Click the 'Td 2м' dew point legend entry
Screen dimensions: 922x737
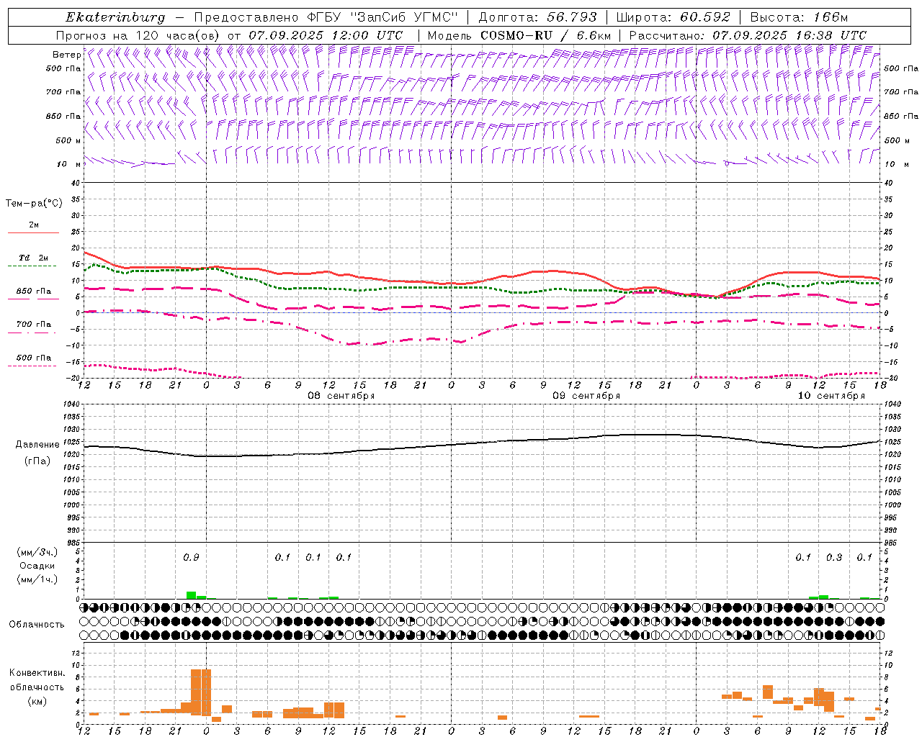[x=34, y=258]
